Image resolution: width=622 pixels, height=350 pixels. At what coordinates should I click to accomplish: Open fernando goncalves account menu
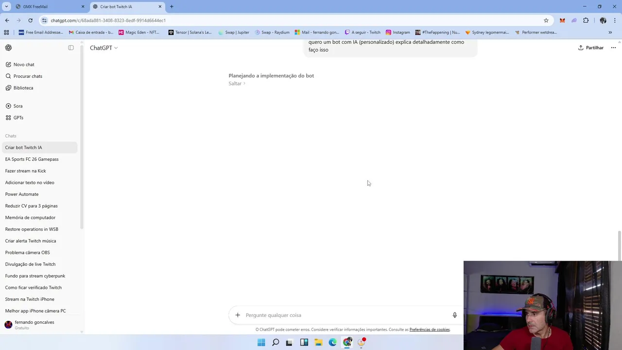click(39, 325)
